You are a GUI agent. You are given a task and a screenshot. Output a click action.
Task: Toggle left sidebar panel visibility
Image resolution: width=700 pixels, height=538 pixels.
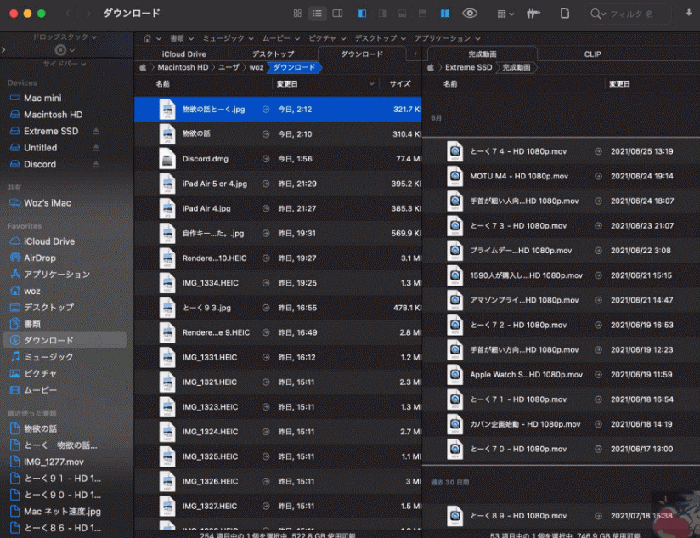point(362,14)
